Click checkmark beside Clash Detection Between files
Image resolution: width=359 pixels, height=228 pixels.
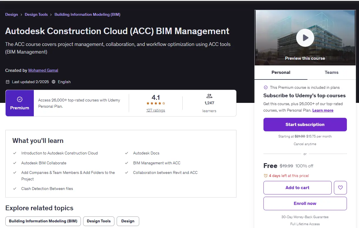(x=15, y=189)
